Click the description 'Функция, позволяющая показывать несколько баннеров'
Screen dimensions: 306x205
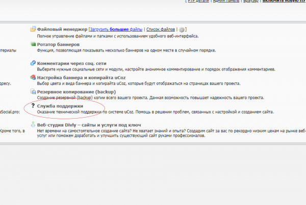point(90,51)
